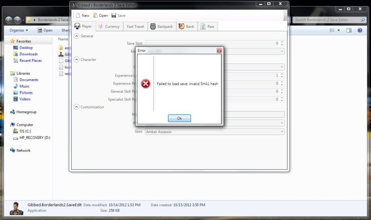371x220 pixels.
Task: Close the Error dialog with red X
Action: [x=219, y=51]
